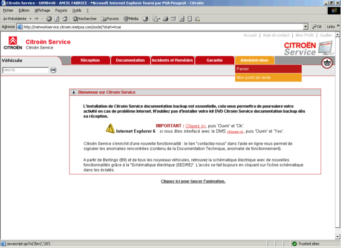Collapse the Bienvenue panel arrow icon
Image resolution: width=341 pixels, height=248 pixels.
(x=73, y=92)
